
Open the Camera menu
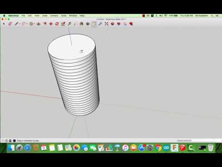(54, 16)
